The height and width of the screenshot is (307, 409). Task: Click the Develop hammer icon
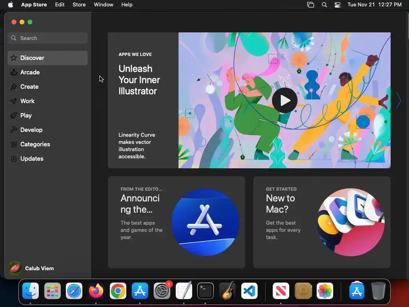tap(14, 130)
